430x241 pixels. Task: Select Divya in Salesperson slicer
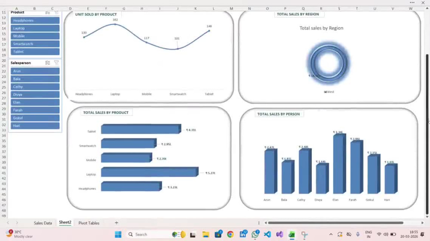[x=35, y=94]
